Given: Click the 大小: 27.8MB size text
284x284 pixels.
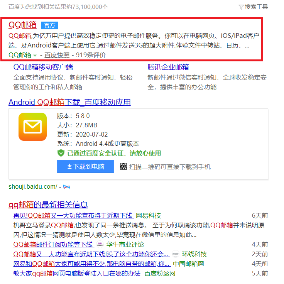Looking at the screenshot, I should 77,125.
